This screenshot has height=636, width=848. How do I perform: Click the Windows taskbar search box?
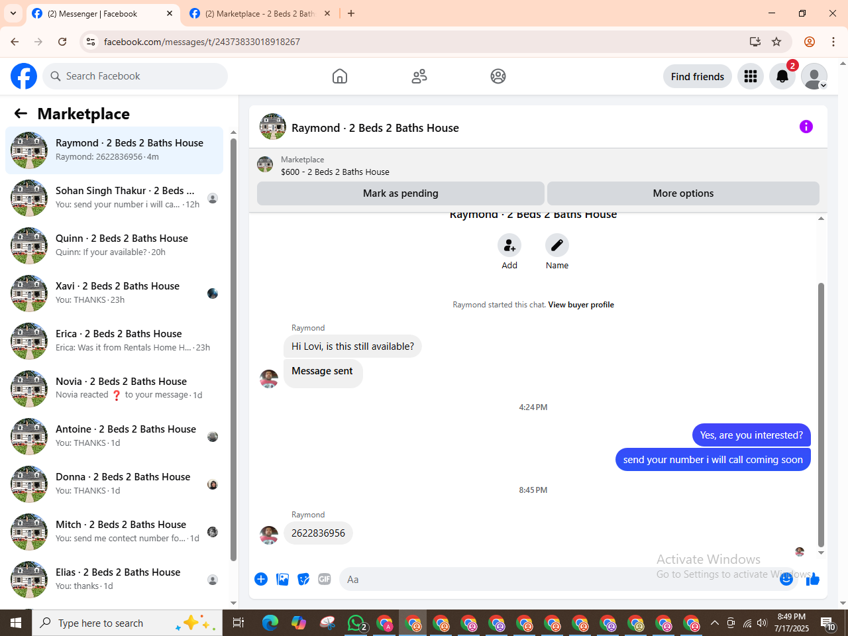point(126,623)
